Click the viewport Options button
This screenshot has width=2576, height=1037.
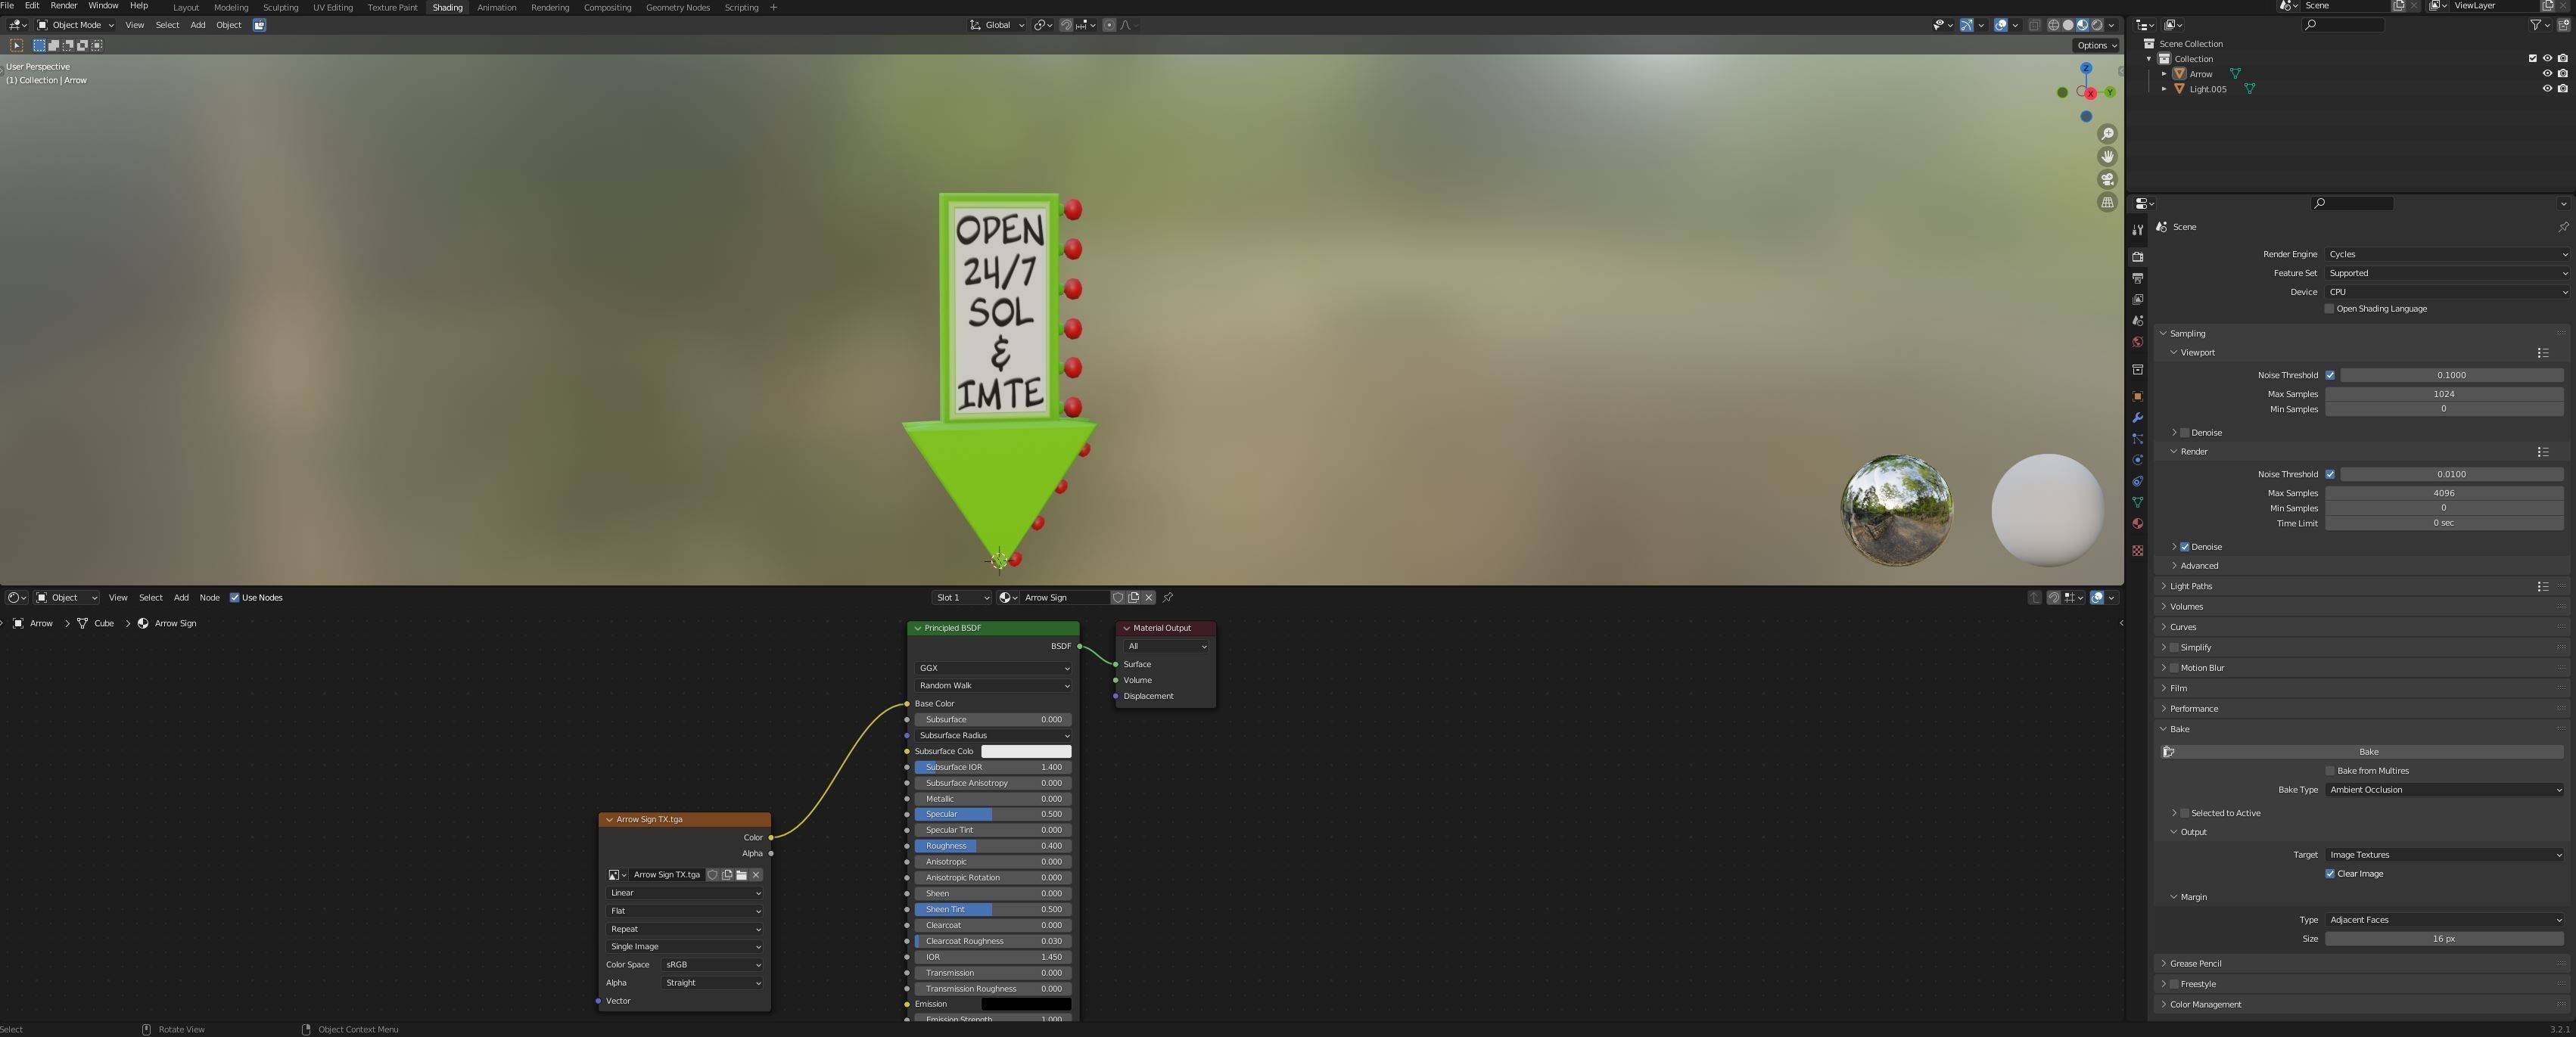2095,45
